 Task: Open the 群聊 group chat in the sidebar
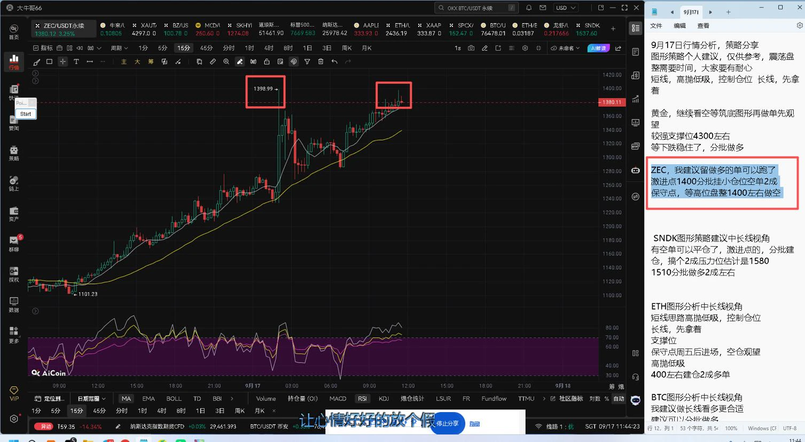pyautogui.click(x=14, y=244)
